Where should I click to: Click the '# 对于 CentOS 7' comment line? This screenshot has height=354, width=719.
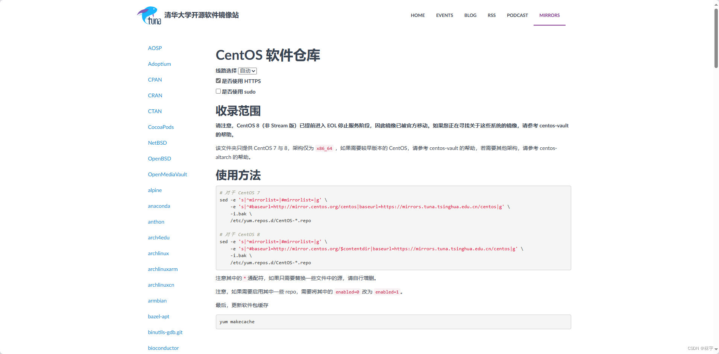(x=240, y=193)
